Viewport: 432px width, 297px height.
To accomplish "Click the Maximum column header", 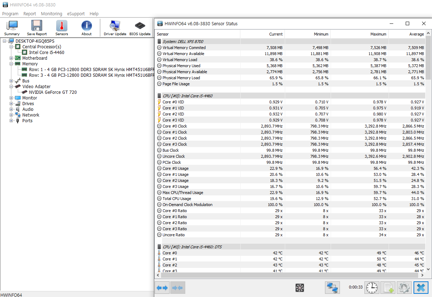I will pyautogui.click(x=359, y=34).
